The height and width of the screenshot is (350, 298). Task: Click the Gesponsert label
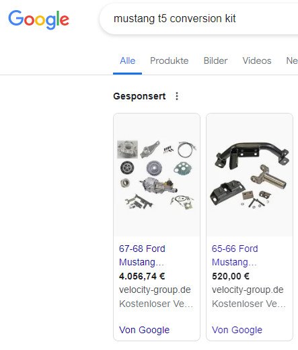click(139, 96)
